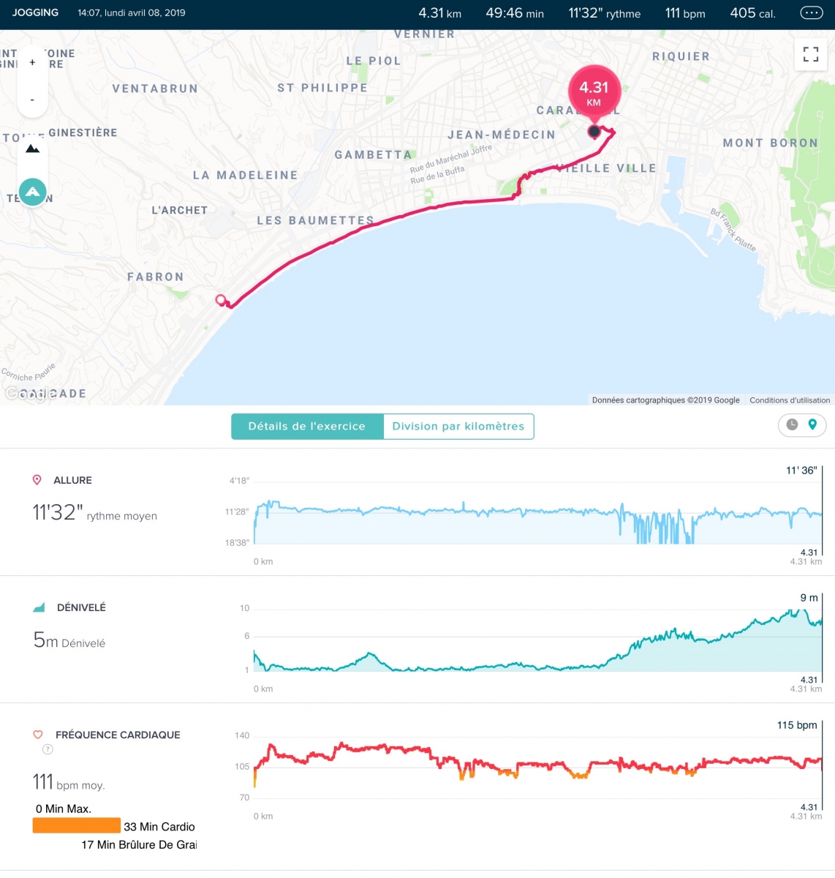Expand the map to fullscreen
This screenshot has height=878, width=835.
(x=811, y=54)
